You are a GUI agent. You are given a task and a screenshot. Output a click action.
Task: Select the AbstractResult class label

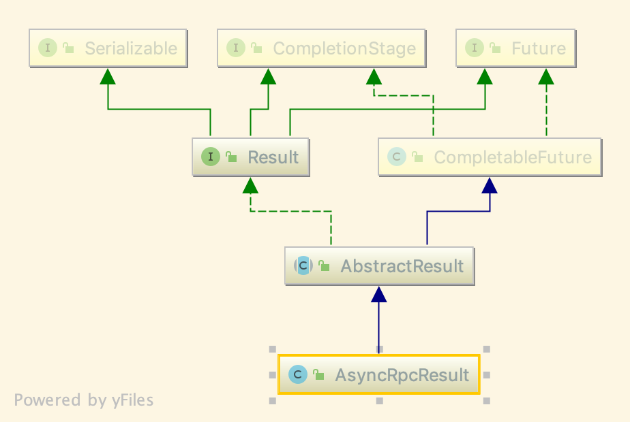[x=402, y=266]
